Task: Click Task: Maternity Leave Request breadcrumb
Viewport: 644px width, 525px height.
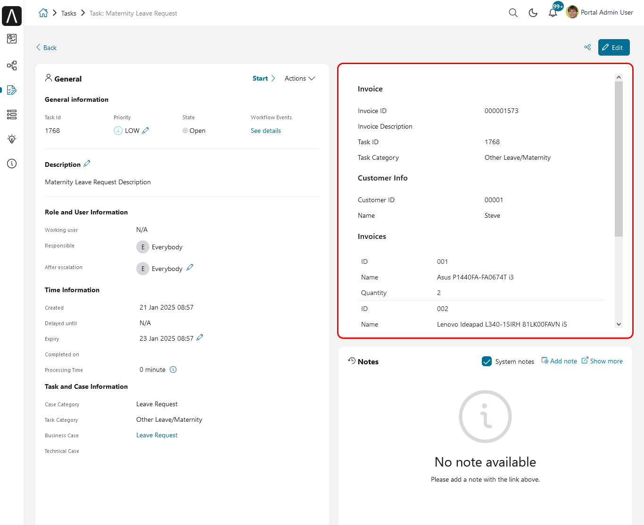Action: pos(133,13)
